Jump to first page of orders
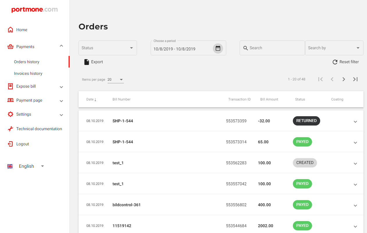 [320, 79]
